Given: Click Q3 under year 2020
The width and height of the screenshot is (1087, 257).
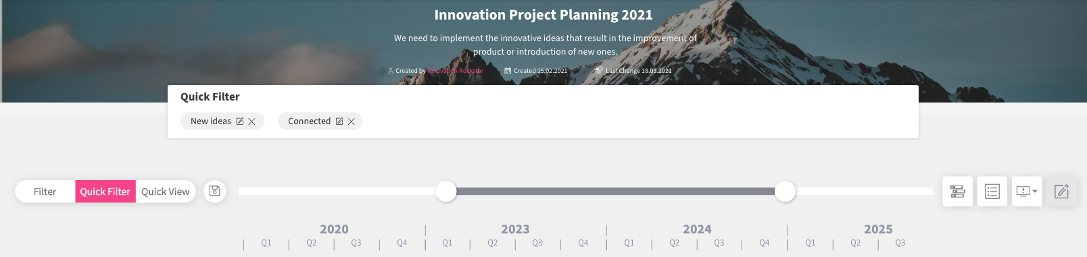Looking at the screenshot, I should (x=356, y=243).
